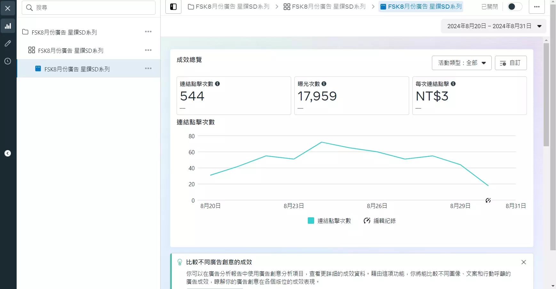Click info icon beside 每次連結點擊 metric
Viewport: 556px width, 289px height.
coord(453,84)
